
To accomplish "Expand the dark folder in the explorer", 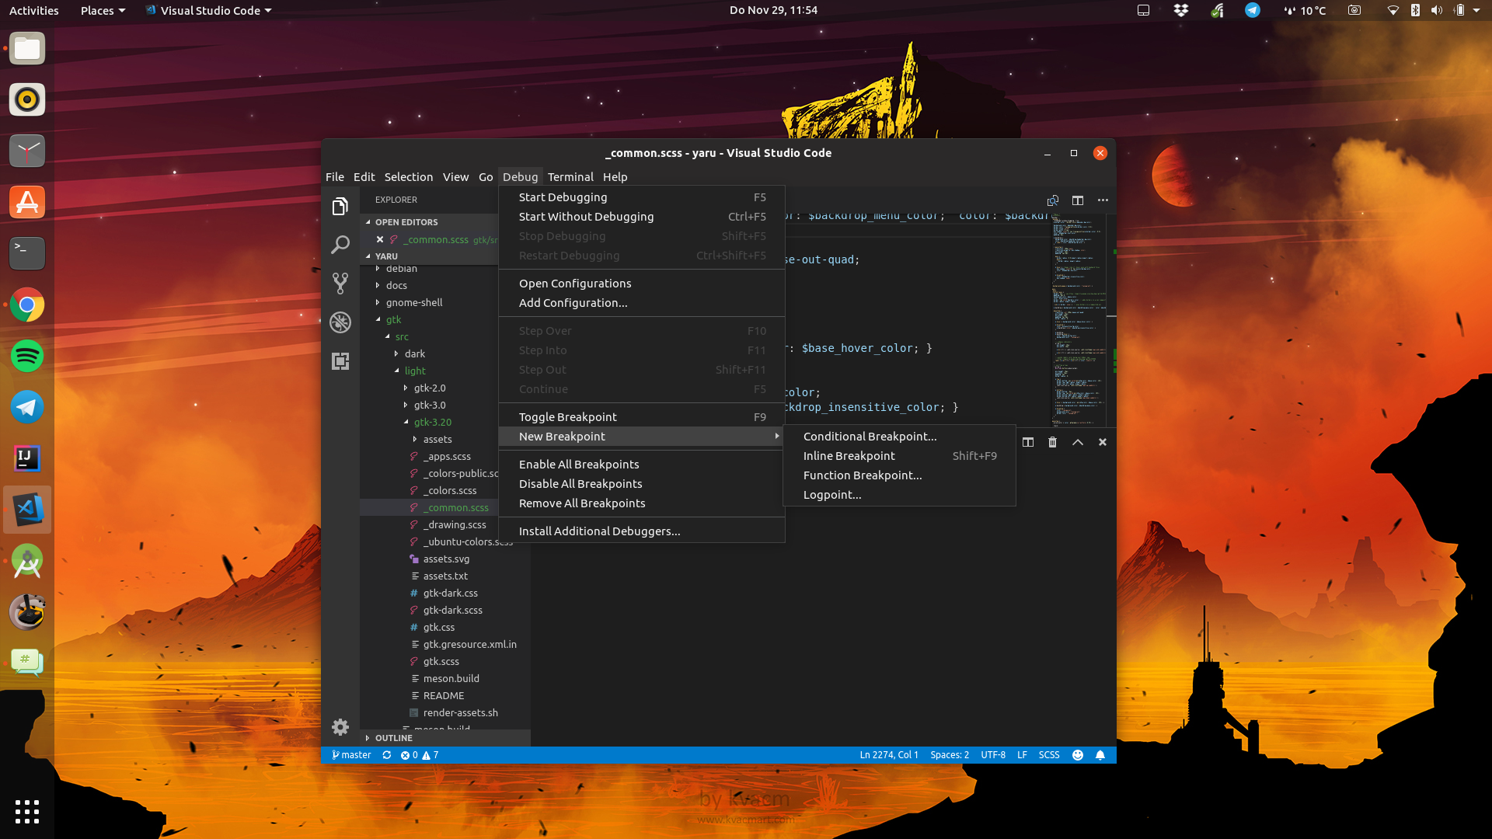I will pos(414,353).
